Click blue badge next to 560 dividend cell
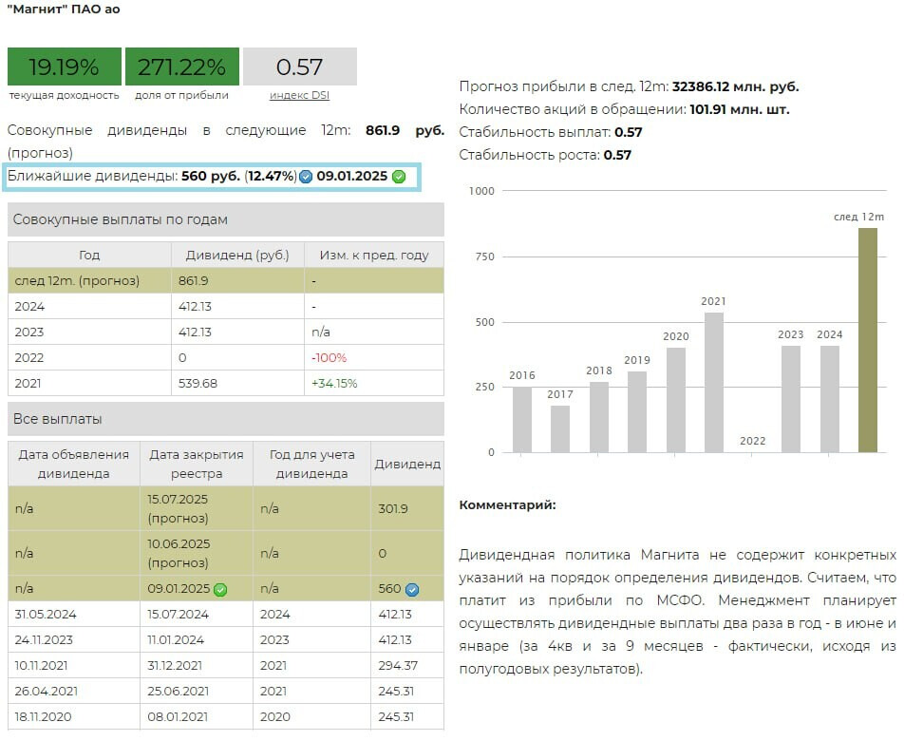Screen dimensions: 923x741 pos(411,589)
